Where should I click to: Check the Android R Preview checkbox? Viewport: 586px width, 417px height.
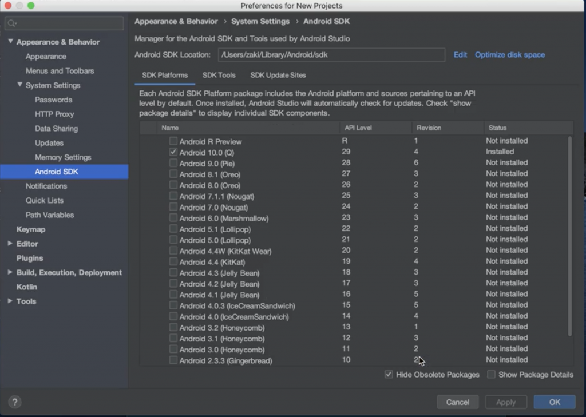point(173,141)
